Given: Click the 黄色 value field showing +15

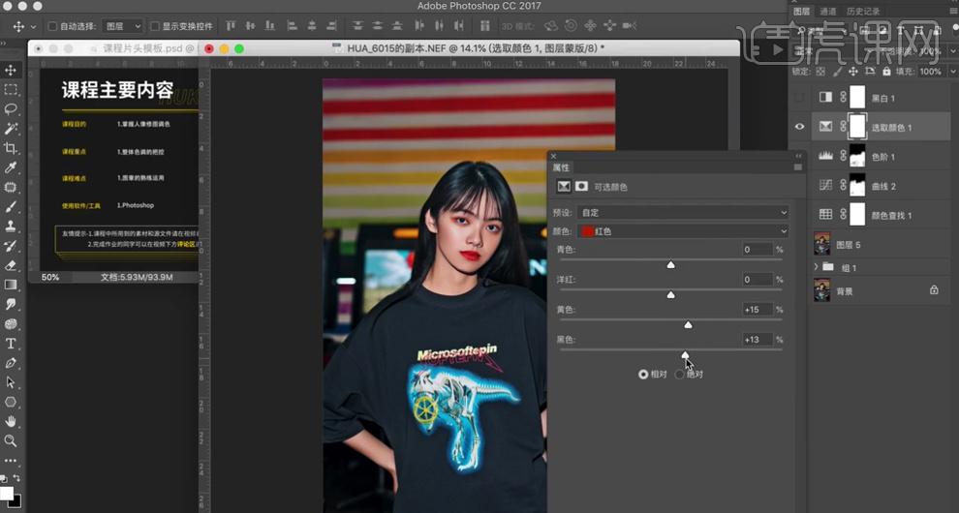Looking at the screenshot, I should pyautogui.click(x=756, y=310).
